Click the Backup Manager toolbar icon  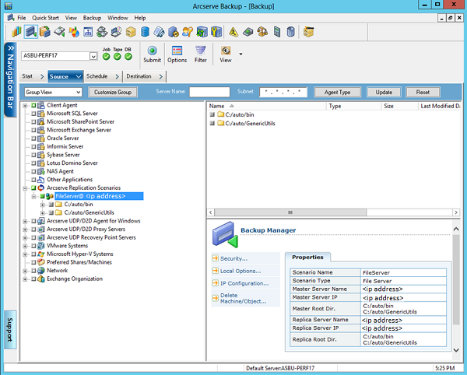tap(31, 32)
